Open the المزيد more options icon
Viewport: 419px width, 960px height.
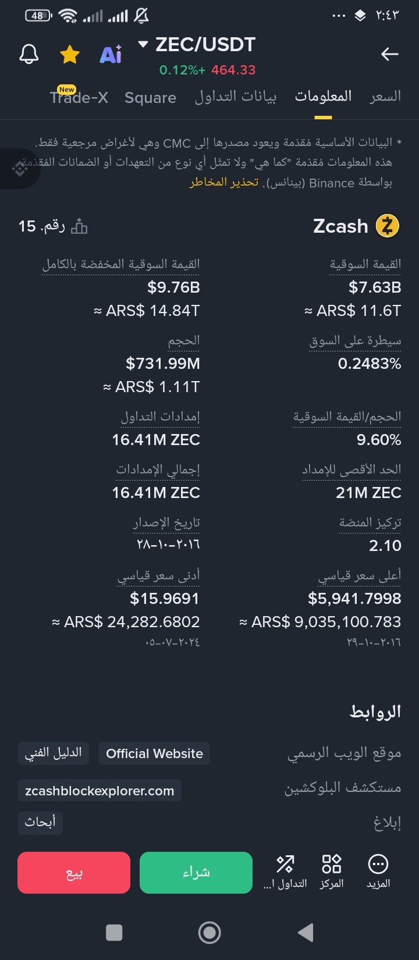point(378,872)
